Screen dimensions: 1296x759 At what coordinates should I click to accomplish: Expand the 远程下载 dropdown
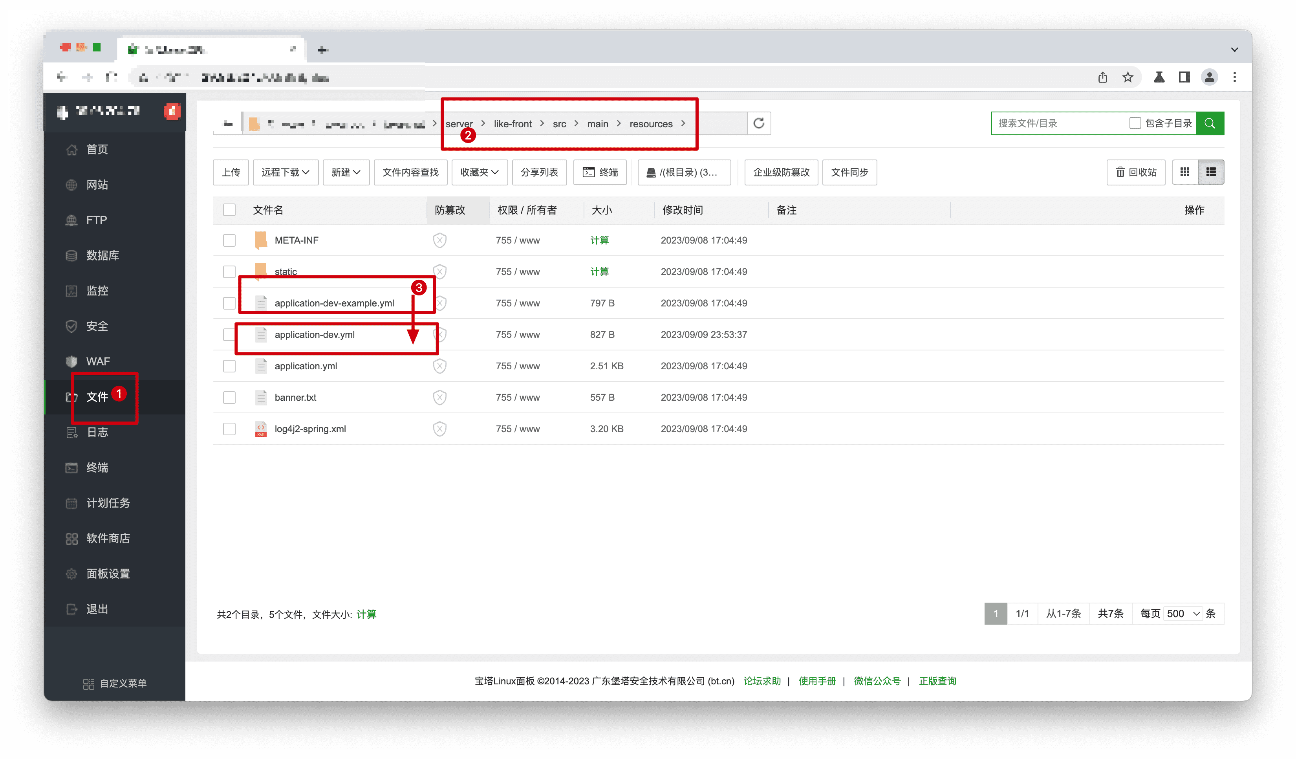pos(285,172)
